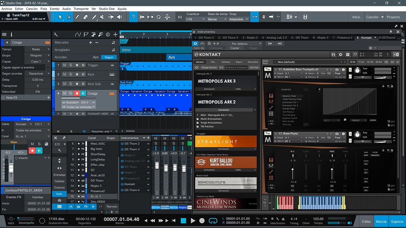Viewport: 406px width, 228px height.
Task: Click the wrench icon on Kadetten Bass Trumpets
Action: pos(268,70)
